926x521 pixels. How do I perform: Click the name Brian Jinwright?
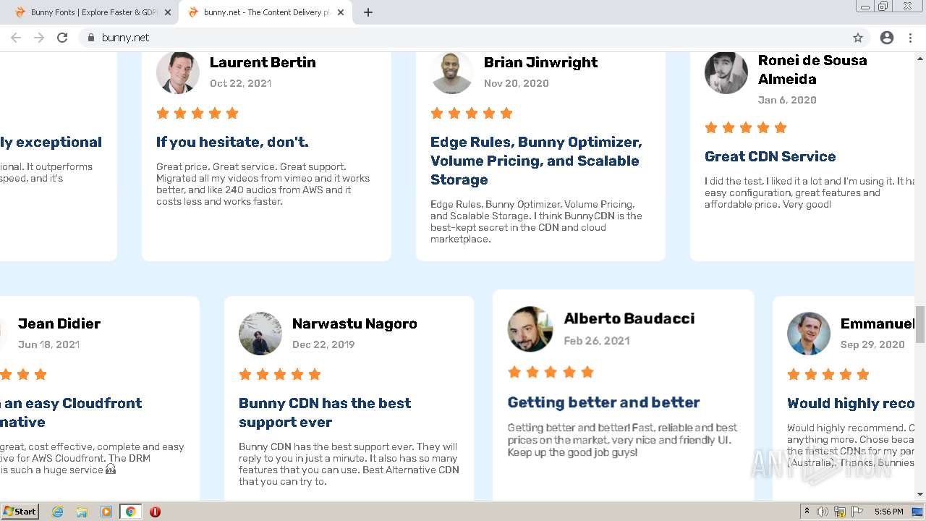tap(540, 62)
